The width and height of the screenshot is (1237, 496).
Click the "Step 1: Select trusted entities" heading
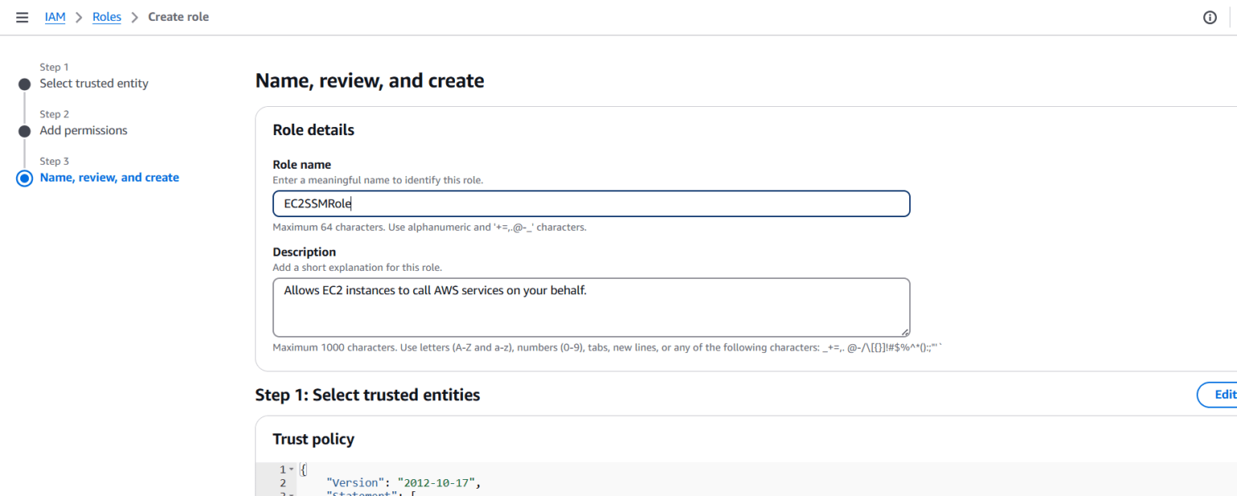[x=367, y=395]
